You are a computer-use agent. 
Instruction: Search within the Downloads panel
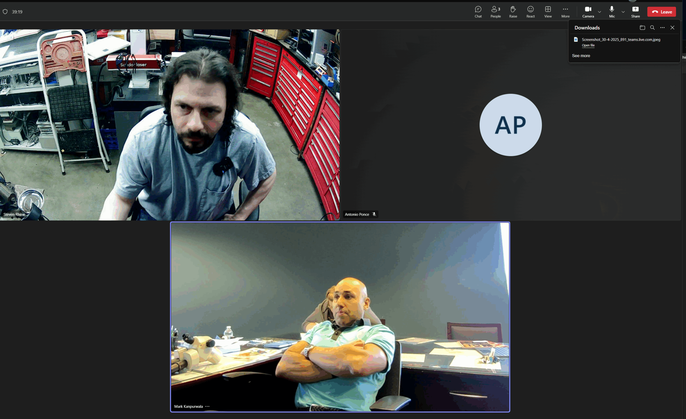pyautogui.click(x=652, y=28)
